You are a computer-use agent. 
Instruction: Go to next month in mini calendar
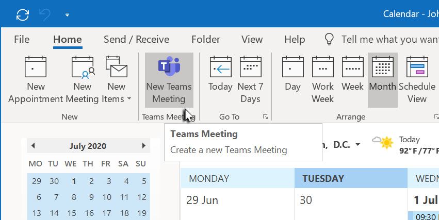[143, 146]
